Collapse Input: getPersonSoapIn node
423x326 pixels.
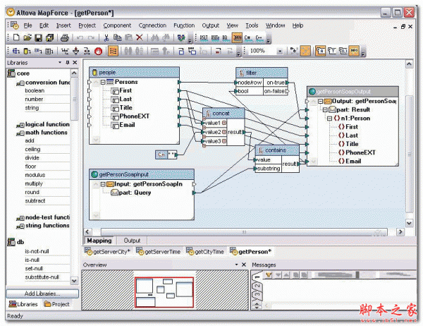pyautogui.click(x=103, y=184)
